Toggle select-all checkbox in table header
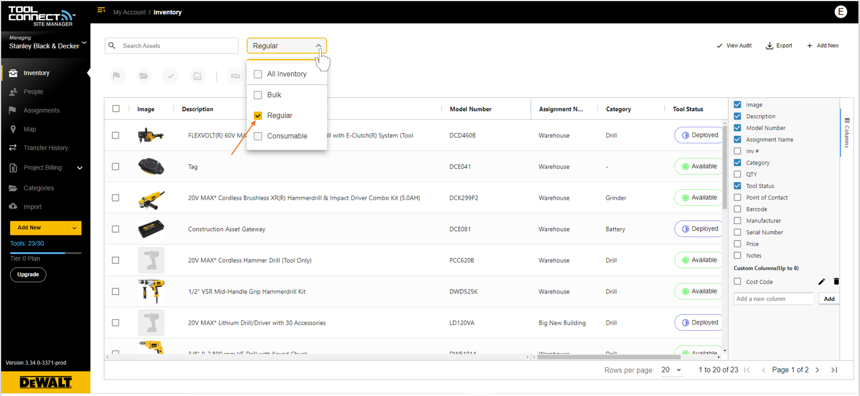The width and height of the screenshot is (860, 396). click(x=116, y=108)
